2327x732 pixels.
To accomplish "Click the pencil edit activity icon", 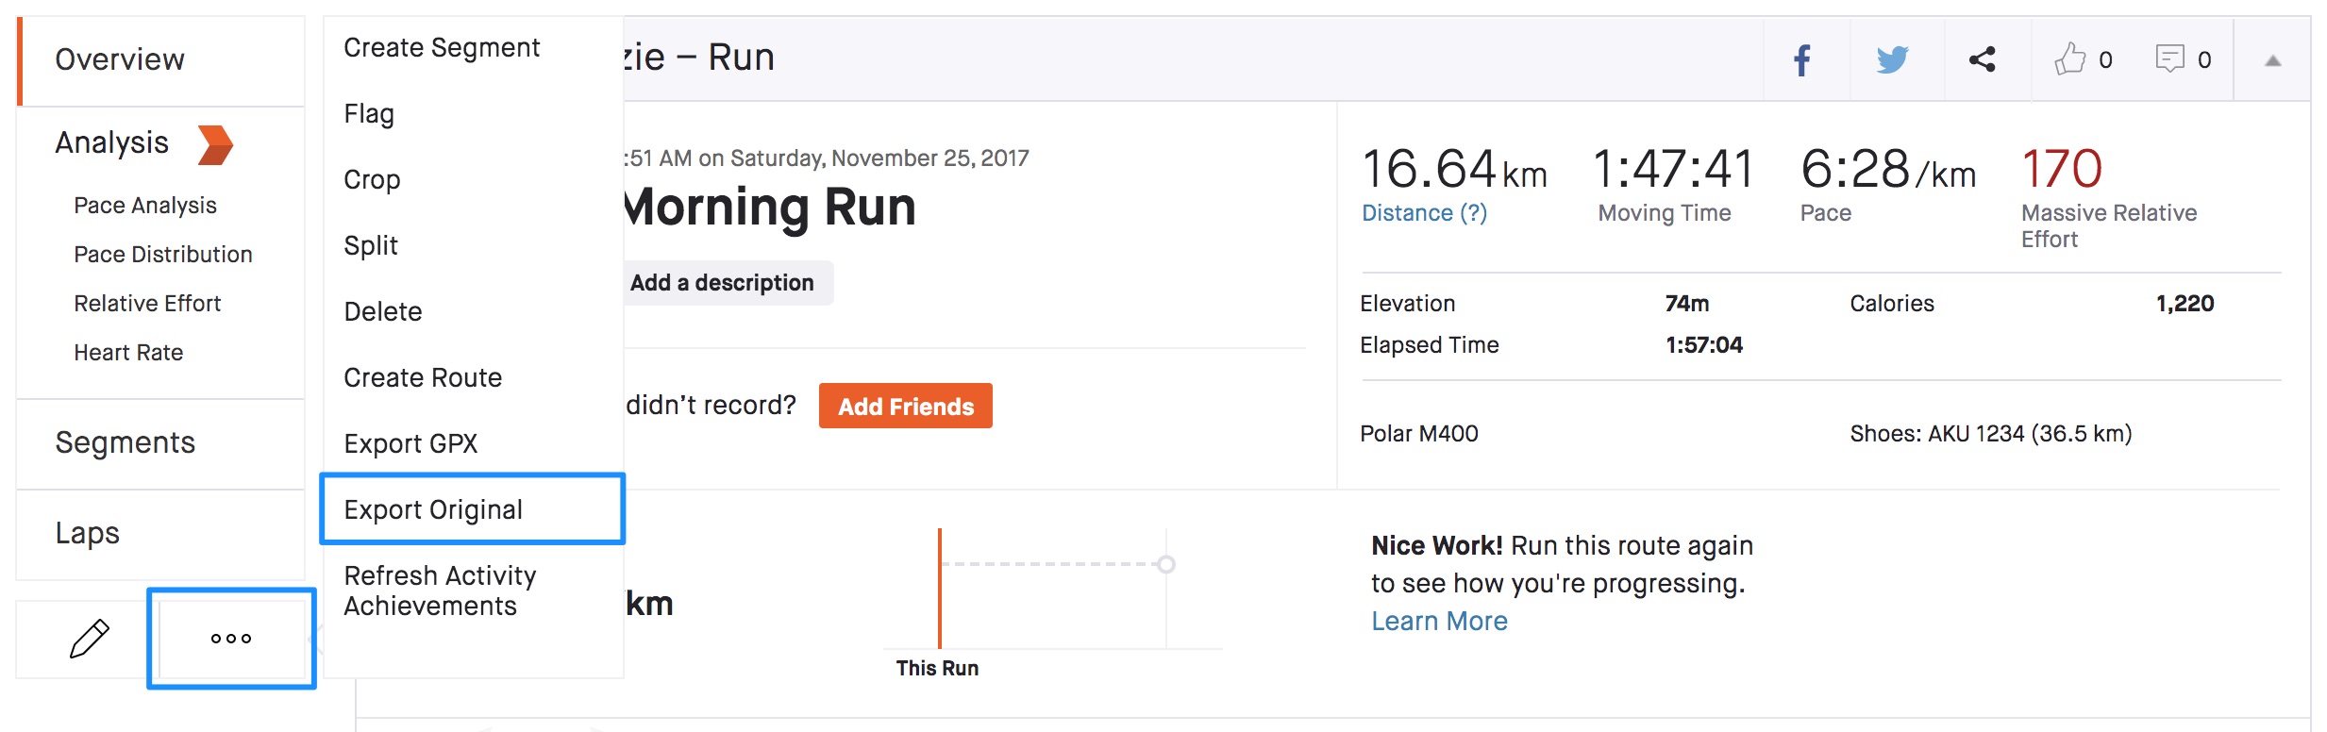I will pyautogui.click(x=90, y=639).
